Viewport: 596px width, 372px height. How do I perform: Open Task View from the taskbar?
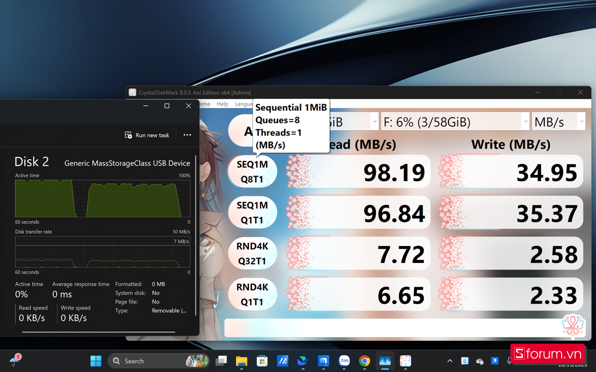coord(221,361)
